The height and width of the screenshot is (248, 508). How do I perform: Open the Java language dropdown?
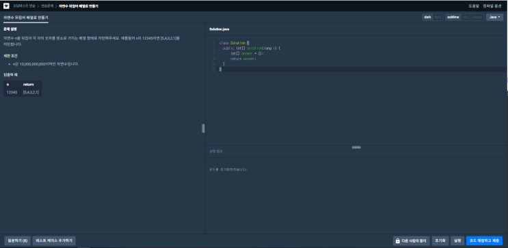click(494, 17)
